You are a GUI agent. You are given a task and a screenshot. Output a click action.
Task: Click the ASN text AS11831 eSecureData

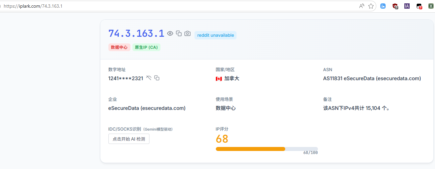click(372, 78)
